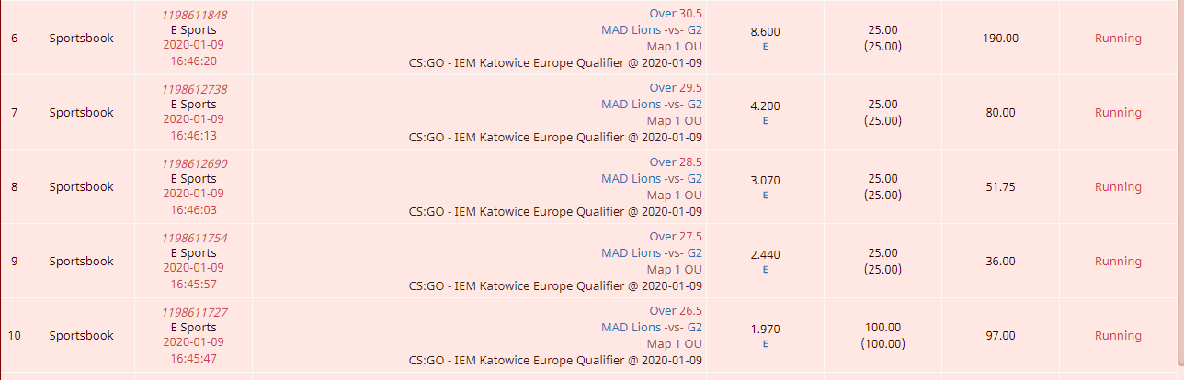Click the Sportsbook cell in row 7
Image resolution: width=1184 pixels, height=380 pixels.
coord(82,113)
